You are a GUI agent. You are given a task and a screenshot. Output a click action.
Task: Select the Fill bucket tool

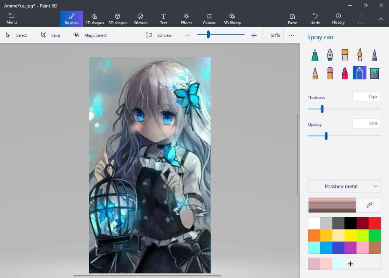click(374, 73)
